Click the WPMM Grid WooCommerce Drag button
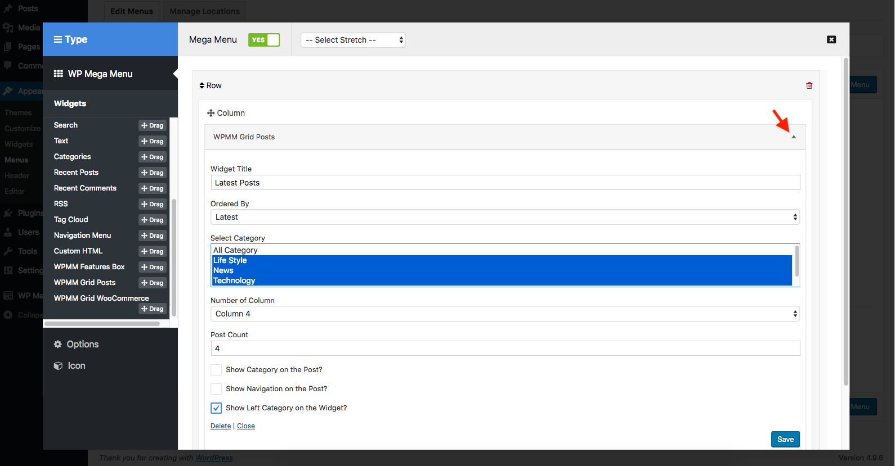895x466 pixels. click(x=153, y=309)
